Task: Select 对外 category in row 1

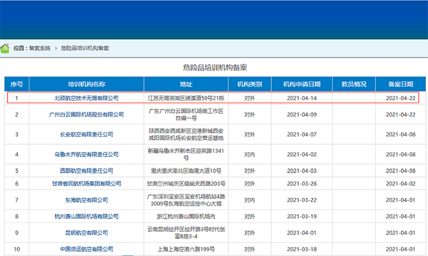Action: tap(249, 98)
